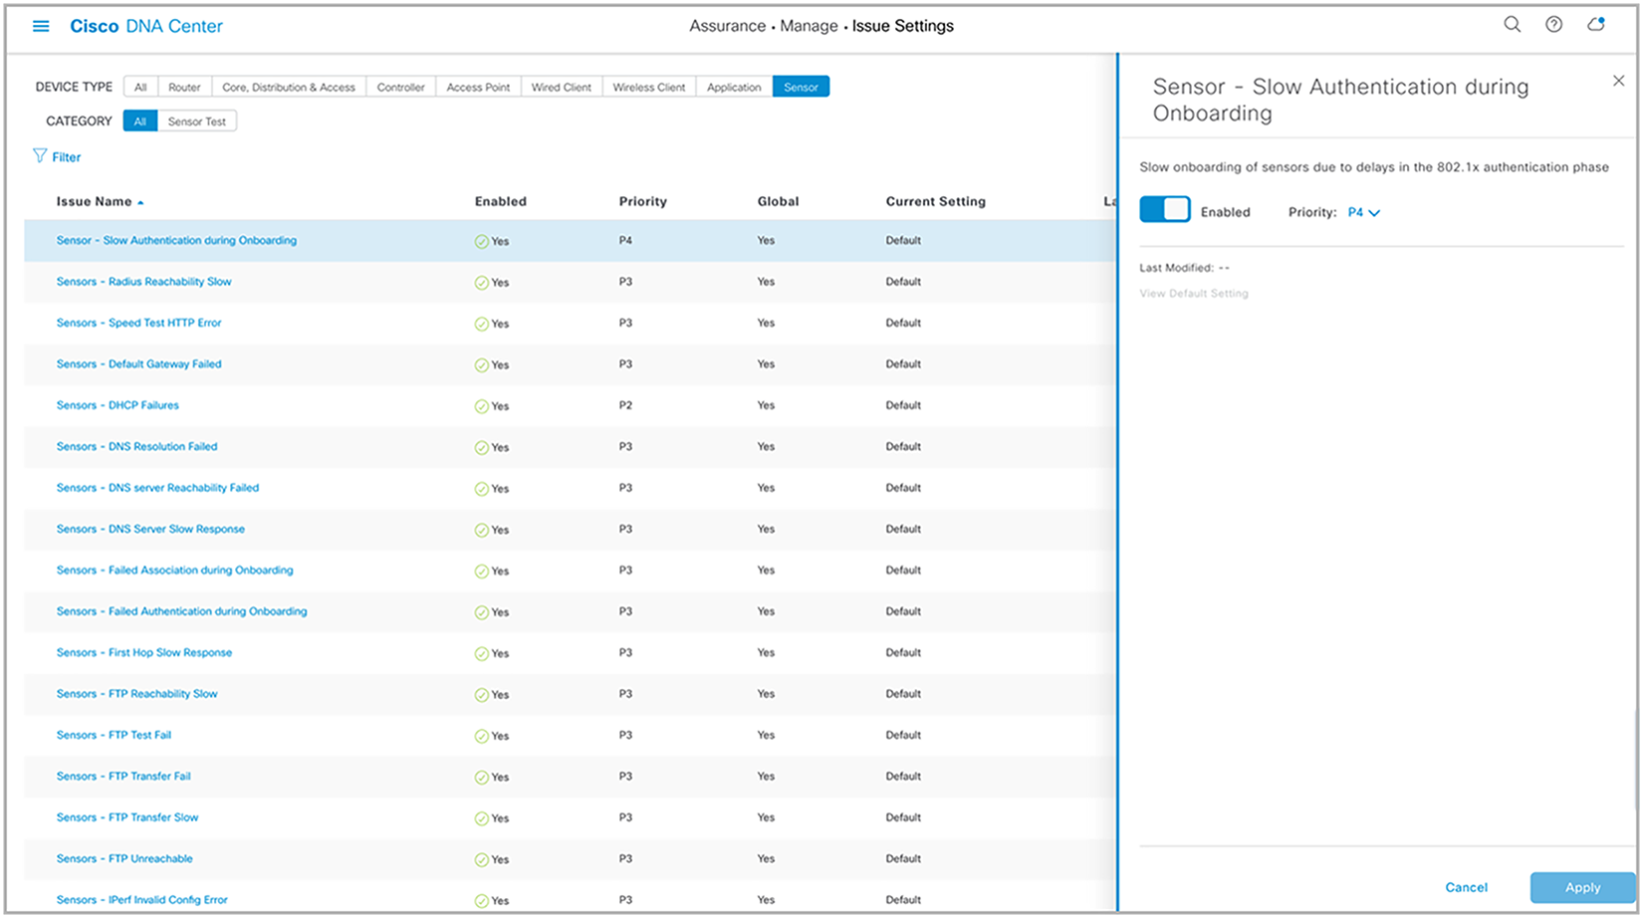Click the Priority column header
Screen dimensions: 1643x918
pos(642,201)
